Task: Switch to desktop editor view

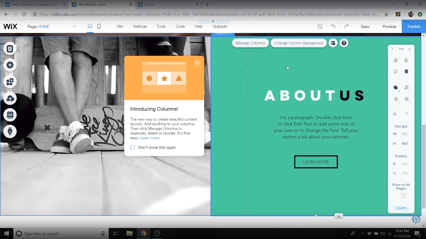Action: [x=90, y=26]
